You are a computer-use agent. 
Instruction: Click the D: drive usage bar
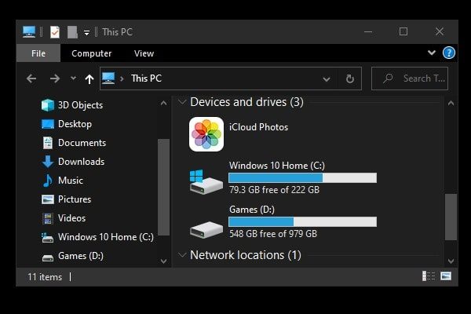point(302,221)
